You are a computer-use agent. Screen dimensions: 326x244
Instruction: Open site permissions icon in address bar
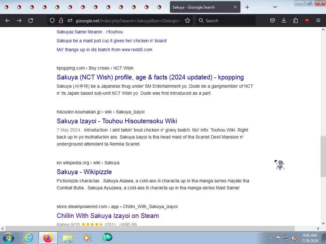[x=70, y=20]
